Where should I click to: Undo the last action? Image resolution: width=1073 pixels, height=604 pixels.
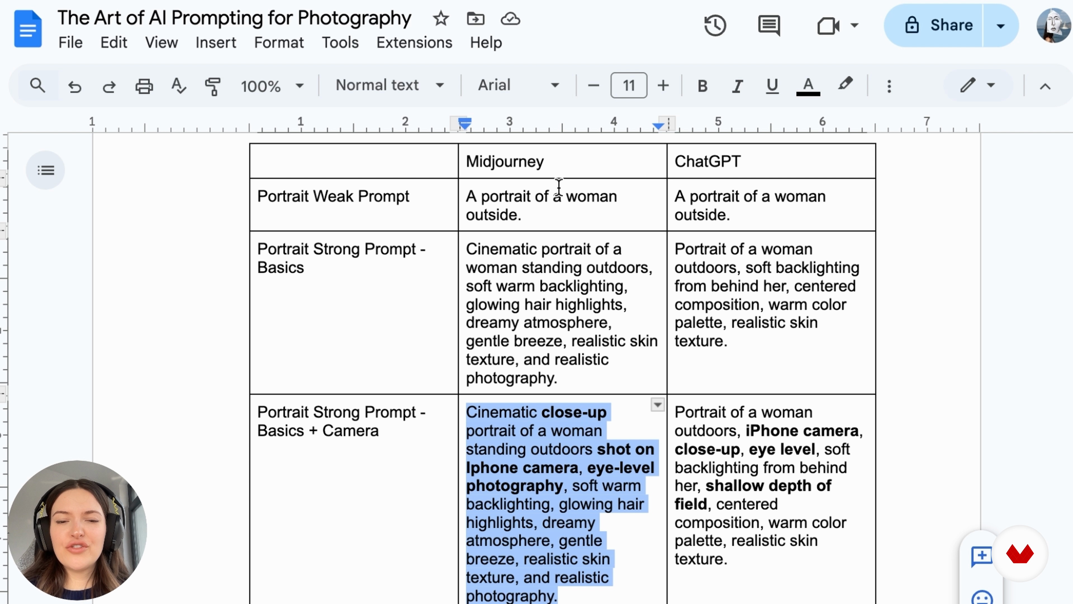point(75,86)
